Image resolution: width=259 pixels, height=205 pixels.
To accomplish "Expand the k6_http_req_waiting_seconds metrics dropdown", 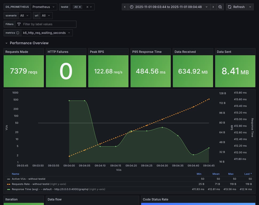I will 47,33.
